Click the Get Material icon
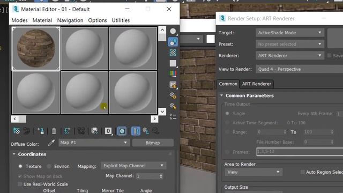This screenshot has width=343, height=193. 17,131
